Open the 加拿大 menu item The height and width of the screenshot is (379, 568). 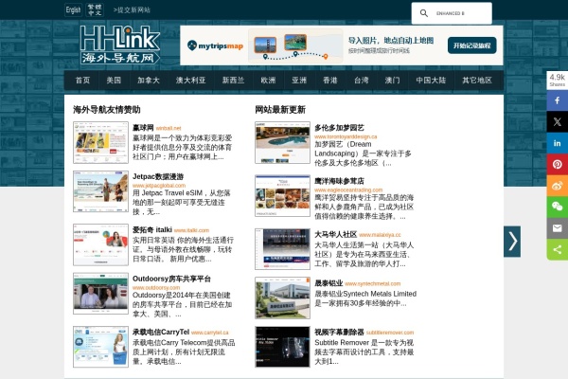click(149, 81)
